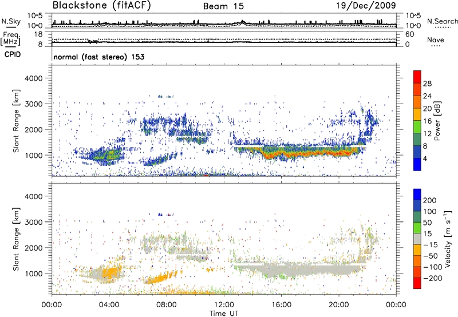This screenshot has height=317, width=458.
Task: Click the 4000 km tick of the power panel
Action: point(33,78)
